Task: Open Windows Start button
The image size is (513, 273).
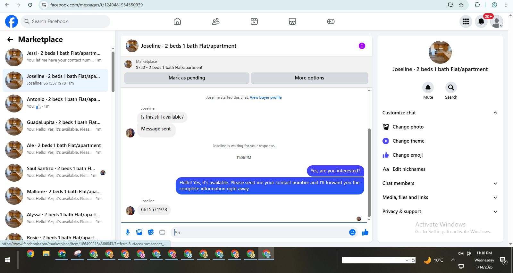Action: point(8,260)
